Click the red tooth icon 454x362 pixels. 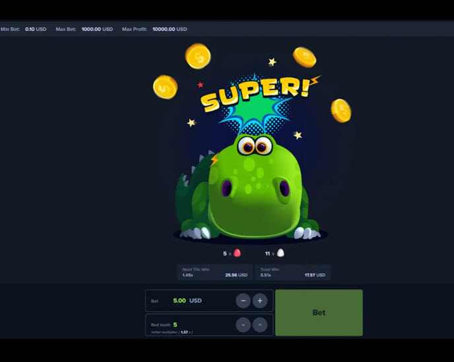[237, 253]
